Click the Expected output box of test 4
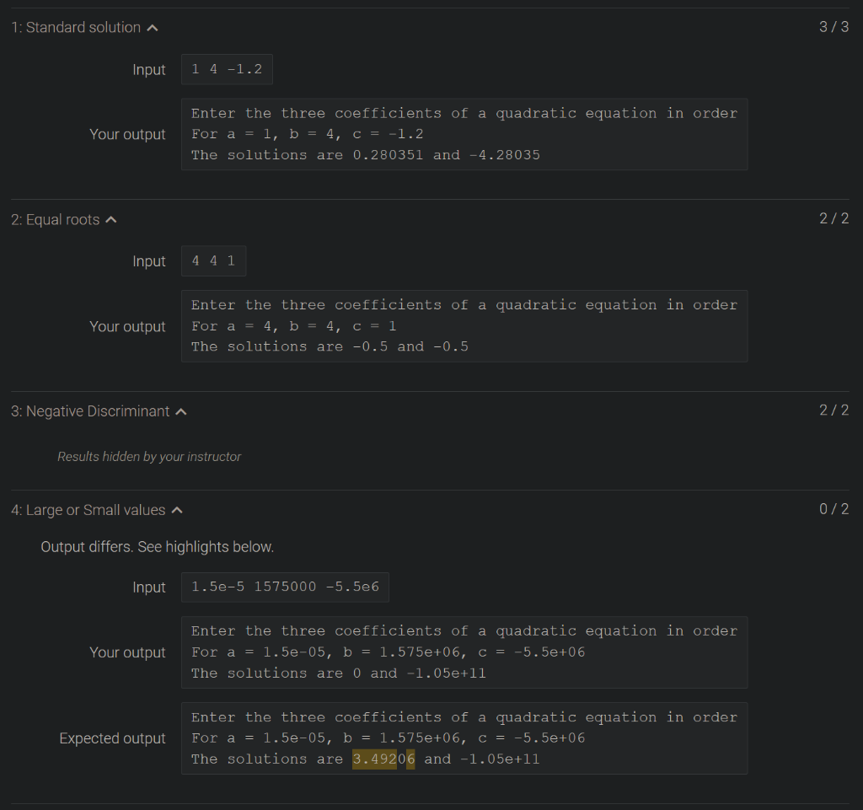 tap(464, 738)
